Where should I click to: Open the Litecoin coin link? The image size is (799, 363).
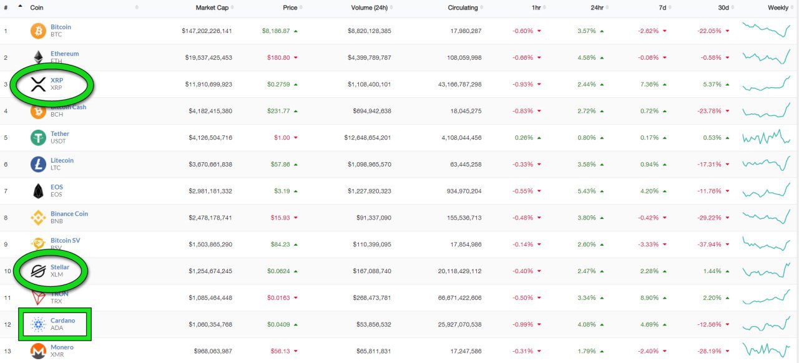(x=62, y=160)
